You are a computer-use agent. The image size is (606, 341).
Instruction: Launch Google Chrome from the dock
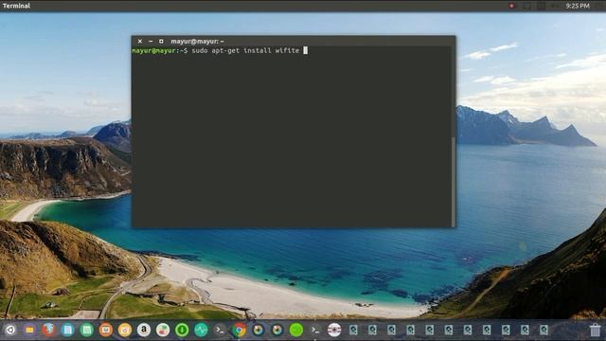click(x=239, y=330)
